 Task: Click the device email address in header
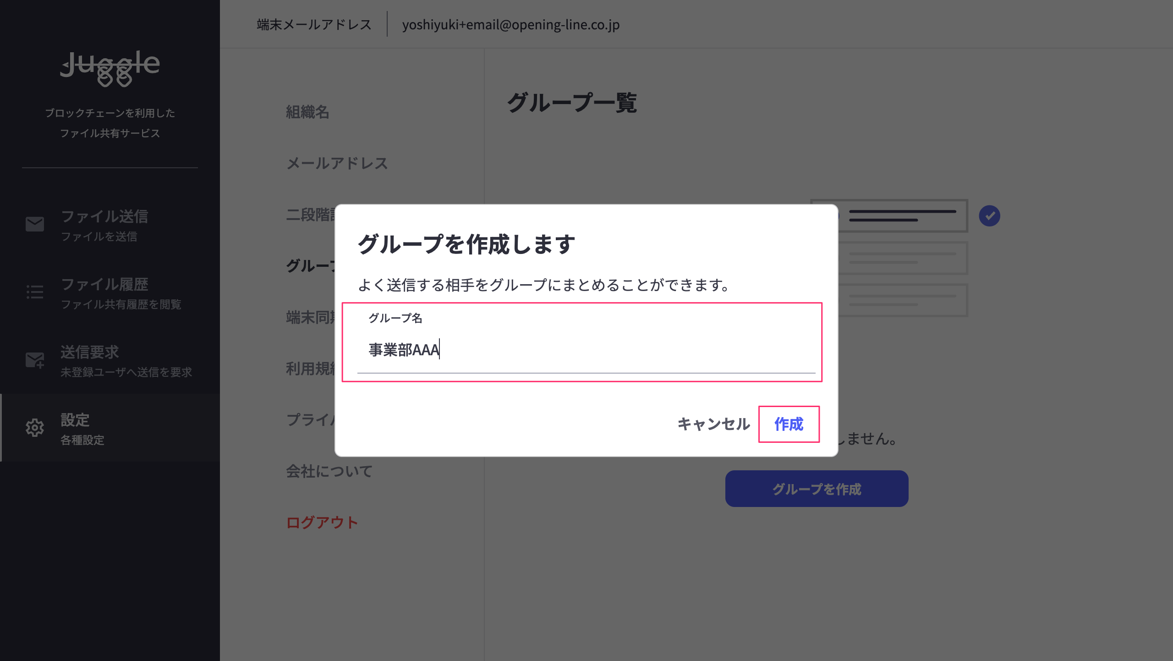[x=510, y=25]
